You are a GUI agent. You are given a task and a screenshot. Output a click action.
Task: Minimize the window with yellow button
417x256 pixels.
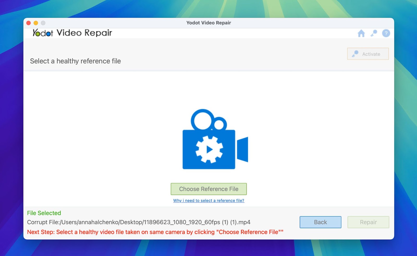click(x=36, y=23)
